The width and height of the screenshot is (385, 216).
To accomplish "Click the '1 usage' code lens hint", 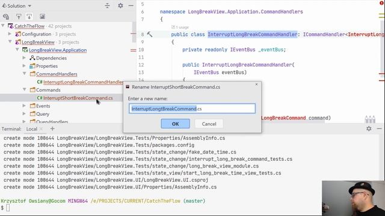I will pos(180,27).
